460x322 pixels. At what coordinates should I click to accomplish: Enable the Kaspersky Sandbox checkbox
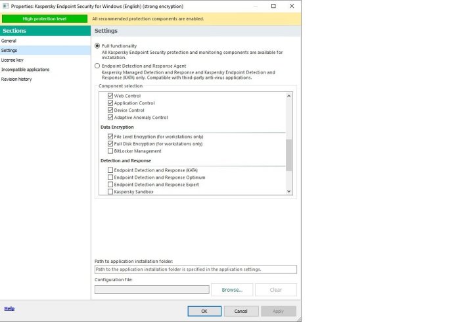110,191
